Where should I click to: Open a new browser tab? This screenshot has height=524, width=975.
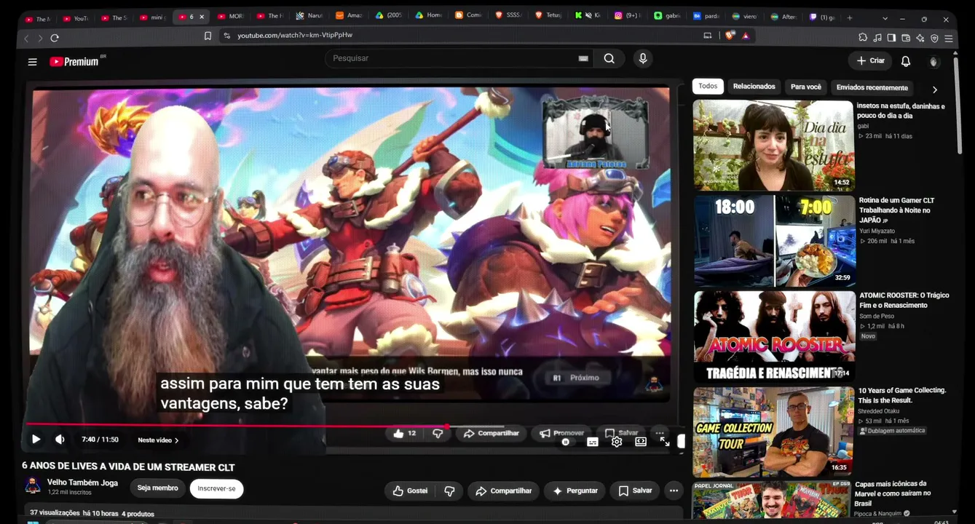click(850, 17)
